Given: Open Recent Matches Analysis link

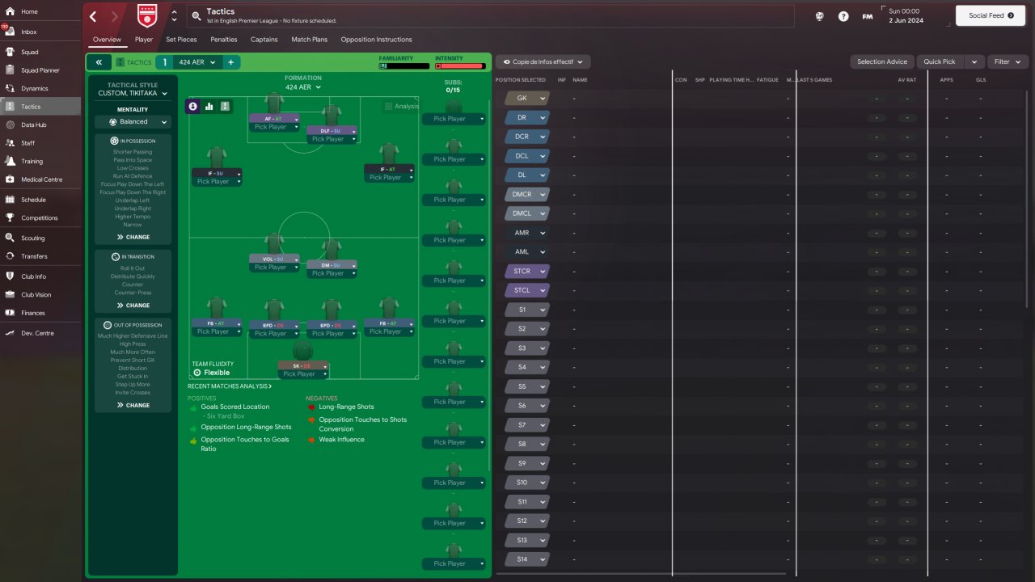Looking at the screenshot, I should pos(230,386).
